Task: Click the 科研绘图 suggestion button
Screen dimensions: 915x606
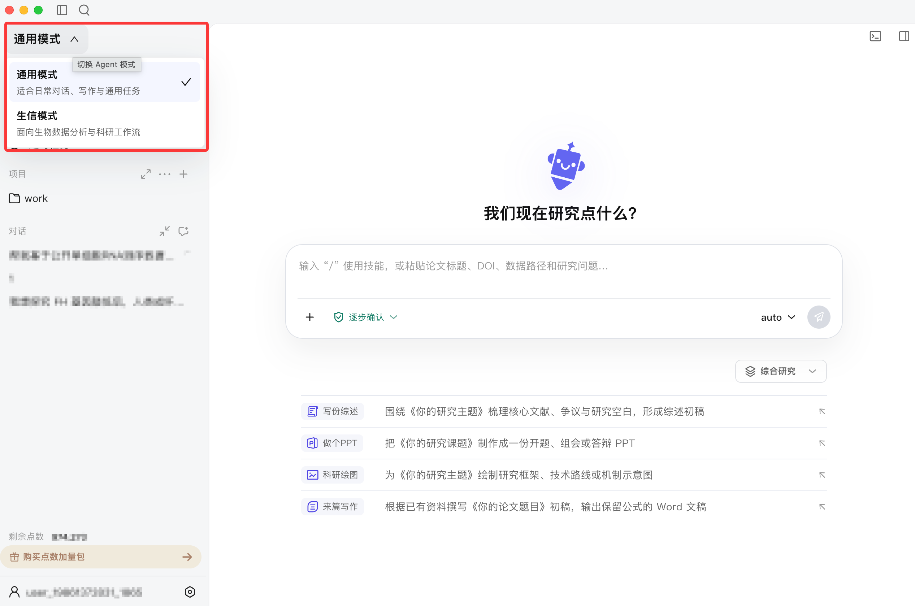Action: tap(332, 475)
